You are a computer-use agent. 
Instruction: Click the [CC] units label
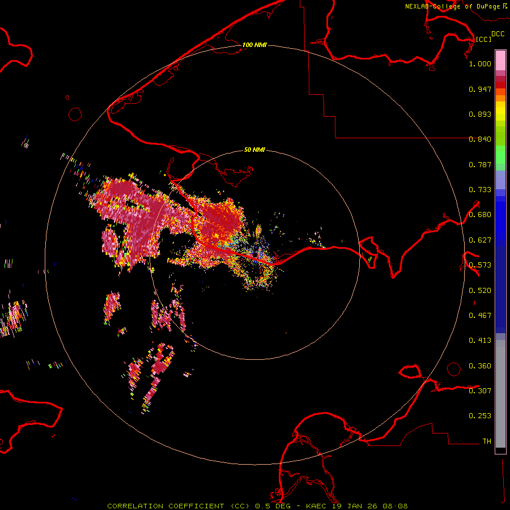click(x=483, y=39)
